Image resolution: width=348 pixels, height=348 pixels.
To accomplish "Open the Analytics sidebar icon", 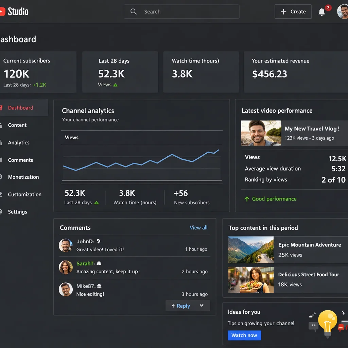I will click(x=1, y=143).
